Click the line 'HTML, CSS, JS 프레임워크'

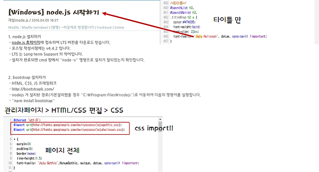pyautogui.click(x=34, y=83)
